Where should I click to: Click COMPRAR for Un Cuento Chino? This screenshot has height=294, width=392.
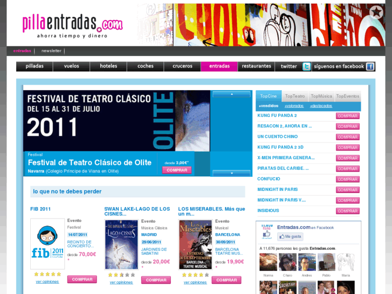pyautogui.click(x=348, y=137)
